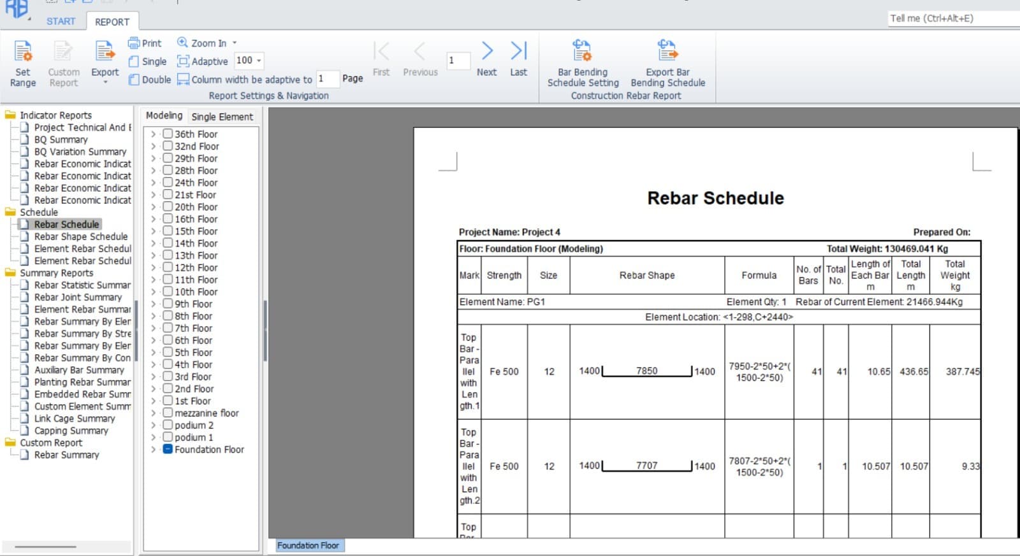1020x556 pixels.
Task: Click the Foundation Floor sheet tab
Action: [x=309, y=545]
